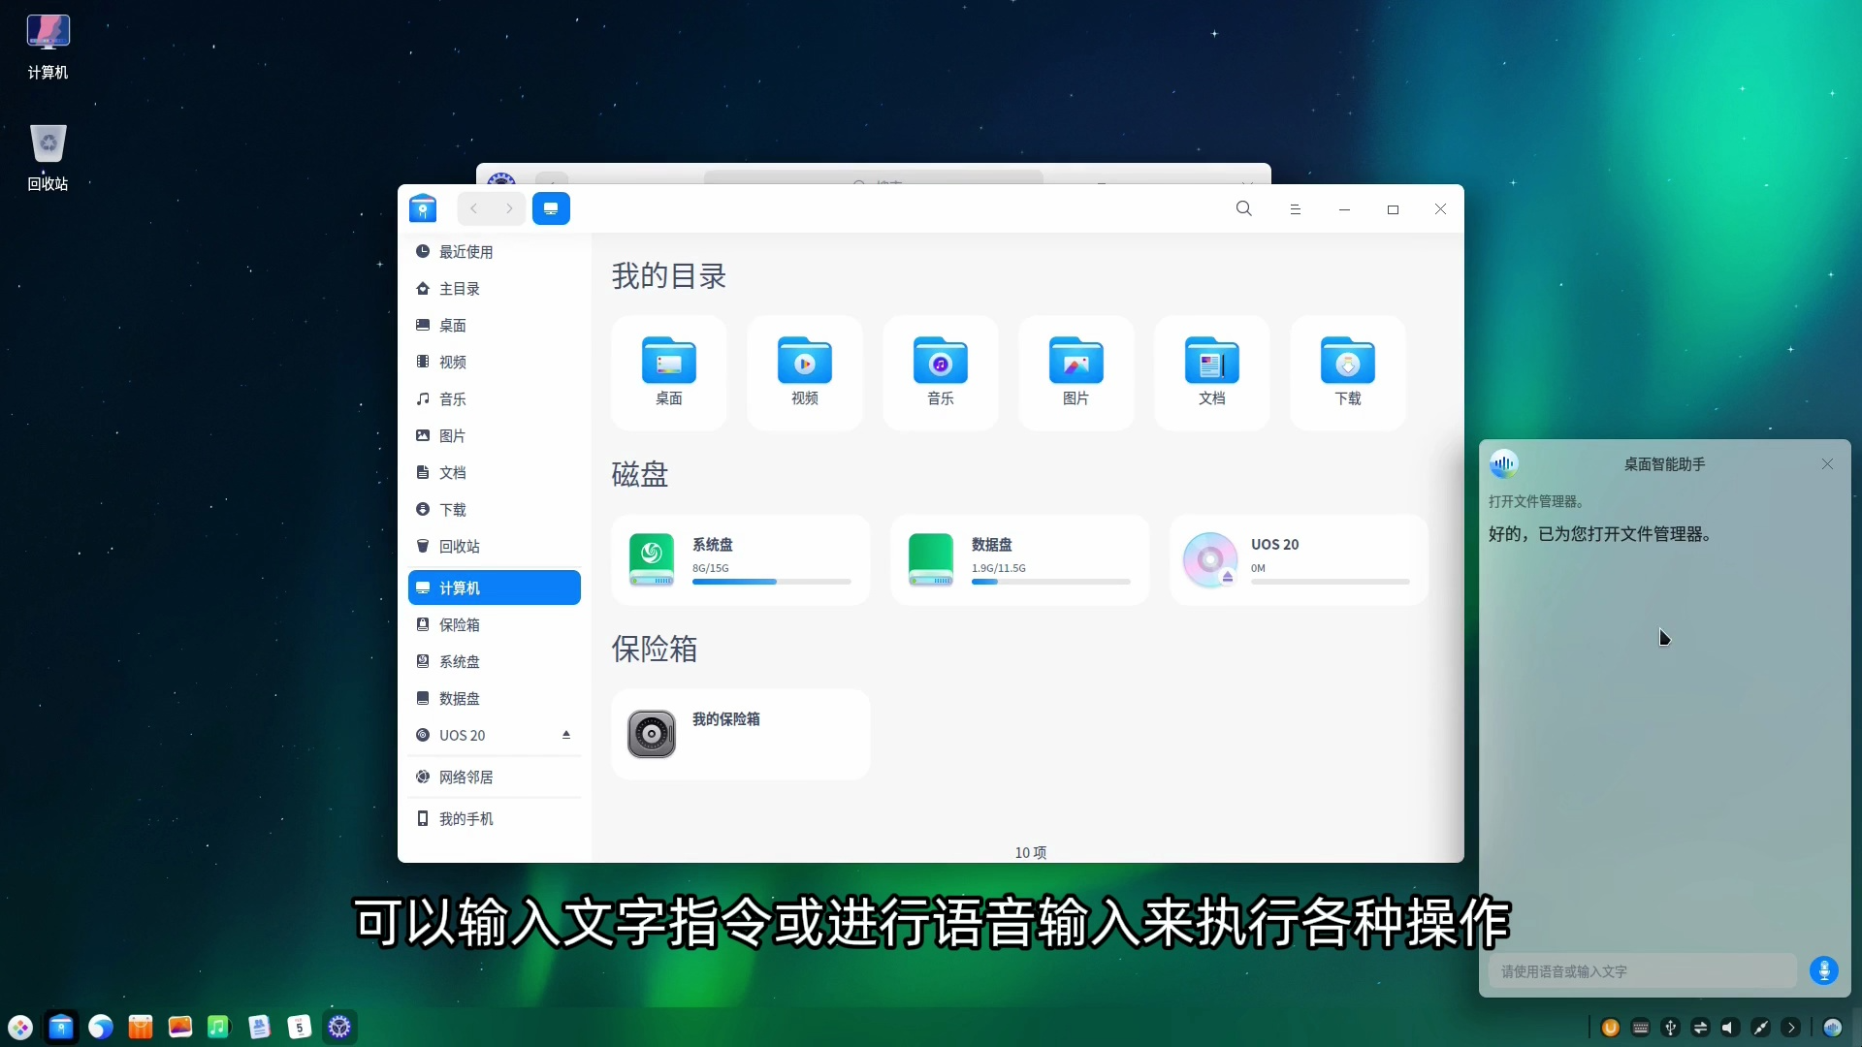Viewport: 1862px width, 1047px height.
Task: Select UOS 20 in sidebar
Action: tap(495, 735)
